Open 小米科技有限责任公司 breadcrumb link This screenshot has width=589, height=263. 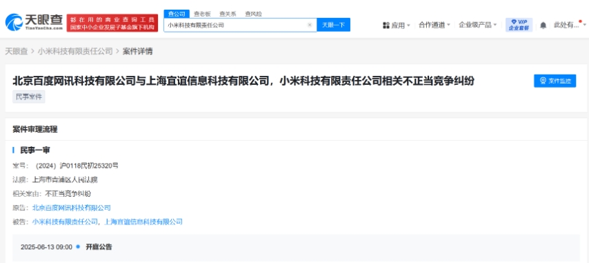point(75,52)
